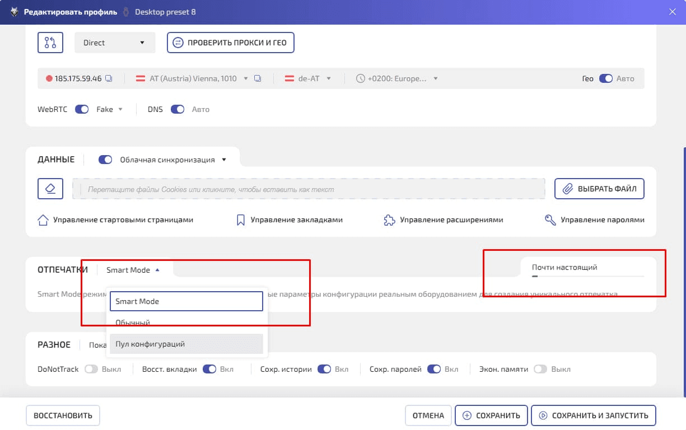The height and width of the screenshot is (430, 686).
Task: Select Обычный option in list
Action: (186, 322)
